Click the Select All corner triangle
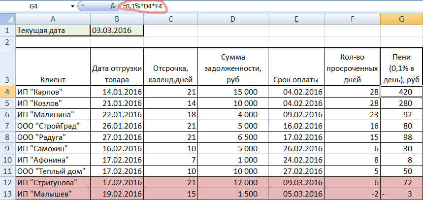 [x=8, y=19]
